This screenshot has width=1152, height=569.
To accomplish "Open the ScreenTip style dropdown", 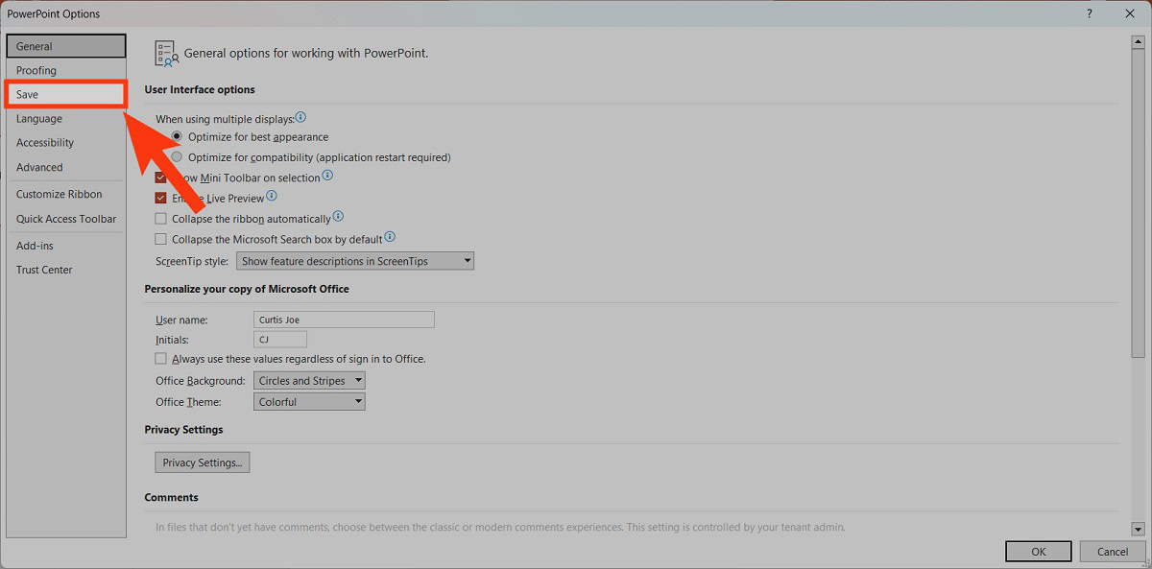I will [355, 261].
